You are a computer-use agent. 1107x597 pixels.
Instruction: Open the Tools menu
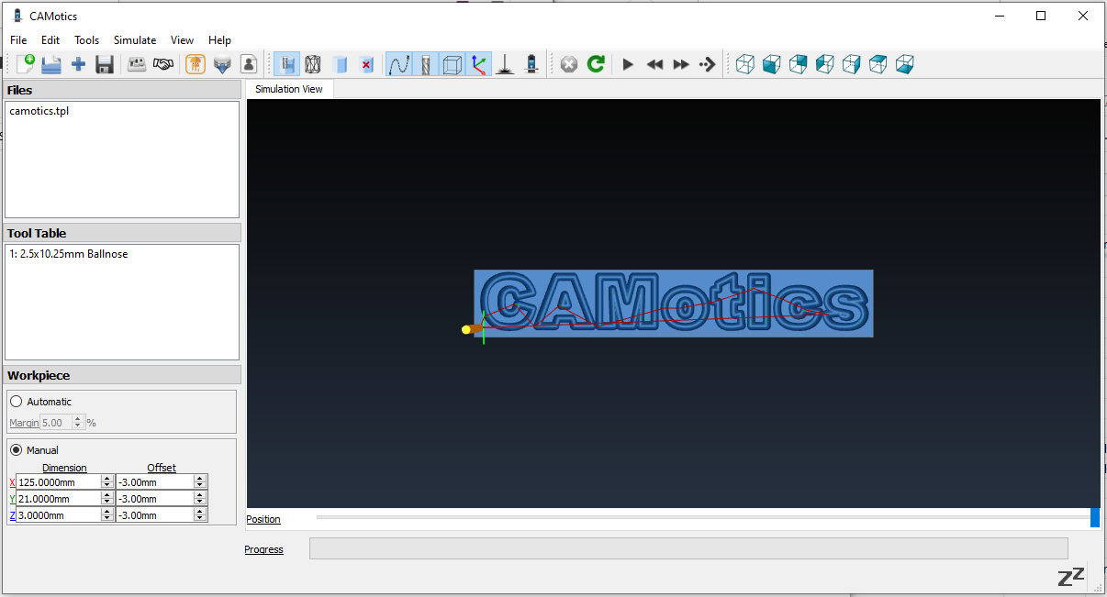pyautogui.click(x=87, y=40)
